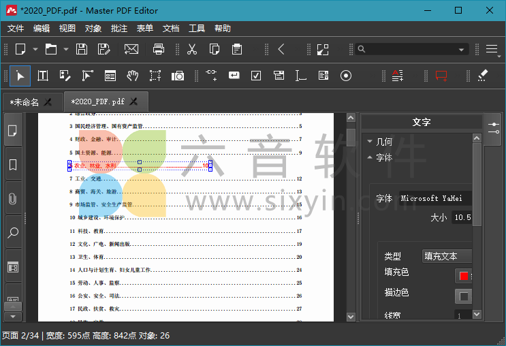506x346 pixels.
Task: Save the document with floppy icon
Action: pyautogui.click(x=81, y=50)
